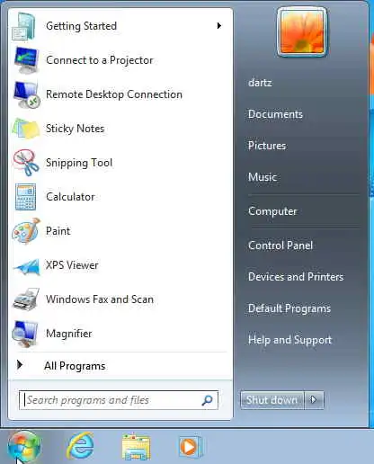374x464 pixels.
Task: Launch Magnifier from its icon
Action: pyautogui.click(x=25, y=334)
